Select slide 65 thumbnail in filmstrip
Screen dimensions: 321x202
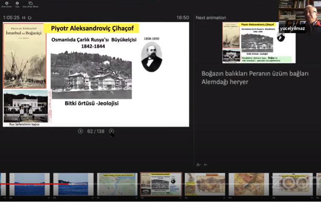293,184
